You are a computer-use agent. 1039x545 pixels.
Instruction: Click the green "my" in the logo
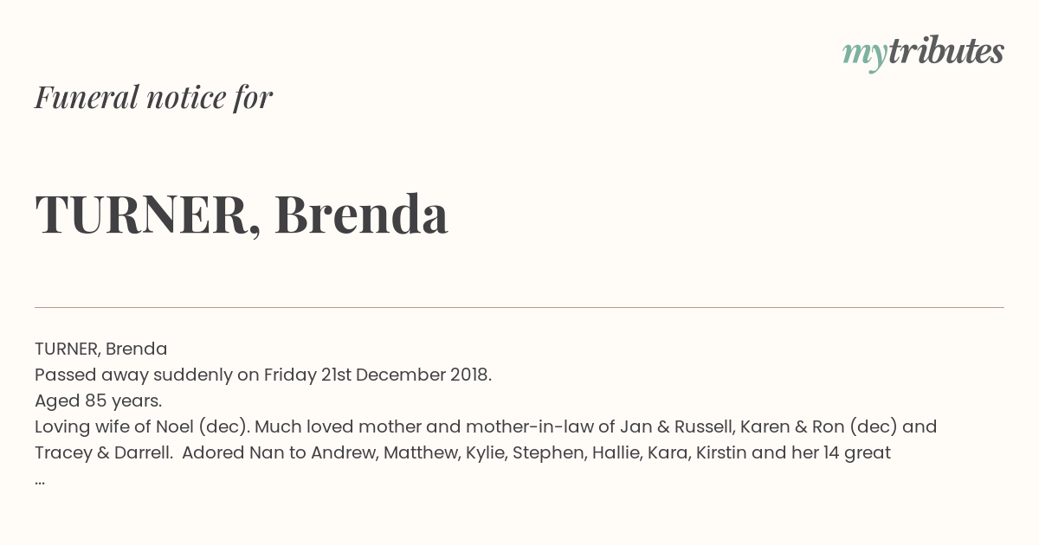[x=864, y=54]
